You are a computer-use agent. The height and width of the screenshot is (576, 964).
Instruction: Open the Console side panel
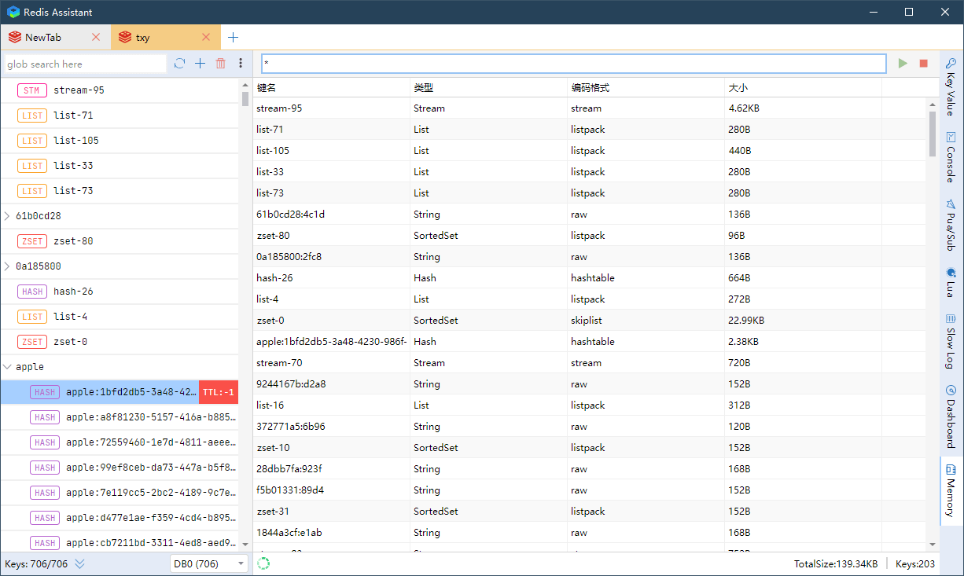951,156
